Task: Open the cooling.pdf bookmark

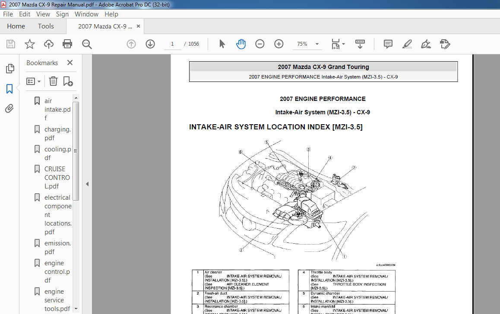Action: tap(57, 153)
